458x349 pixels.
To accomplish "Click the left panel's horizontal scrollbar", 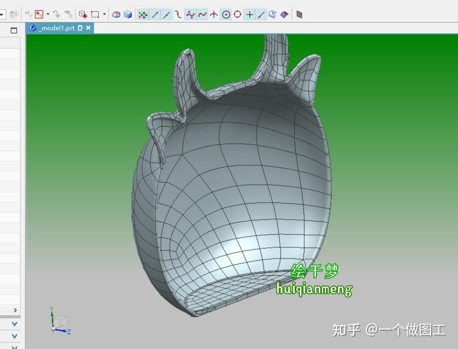I will 10,310.
